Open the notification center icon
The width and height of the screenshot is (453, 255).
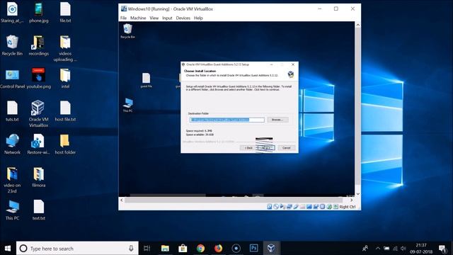(442, 249)
